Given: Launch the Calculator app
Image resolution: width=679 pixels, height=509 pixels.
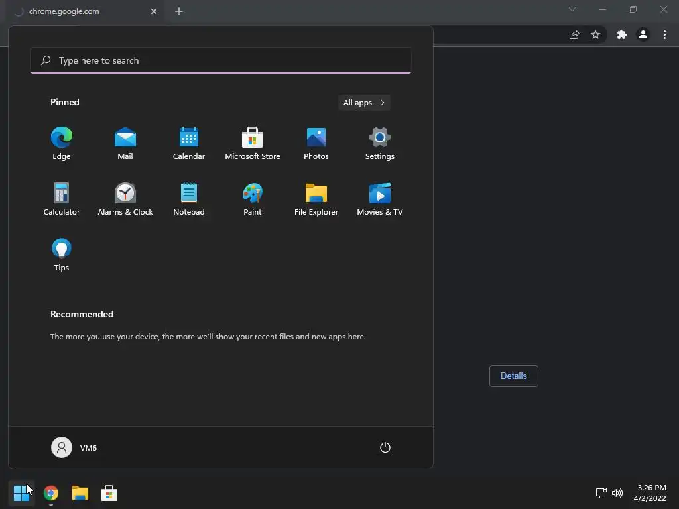Looking at the screenshot, I should (x=62, y=199).
